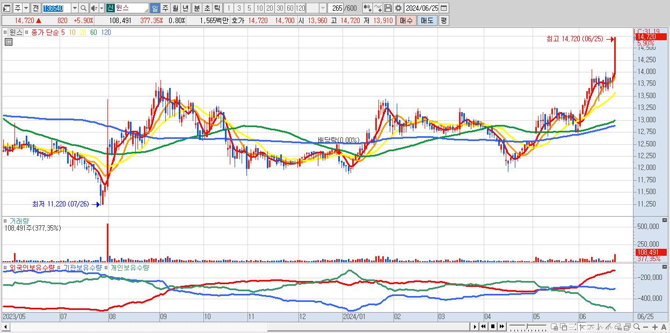The height and width of the screenshot is (333, 670).
Task: Click the fast-forward double-arrow button
Action: (502, 327)
